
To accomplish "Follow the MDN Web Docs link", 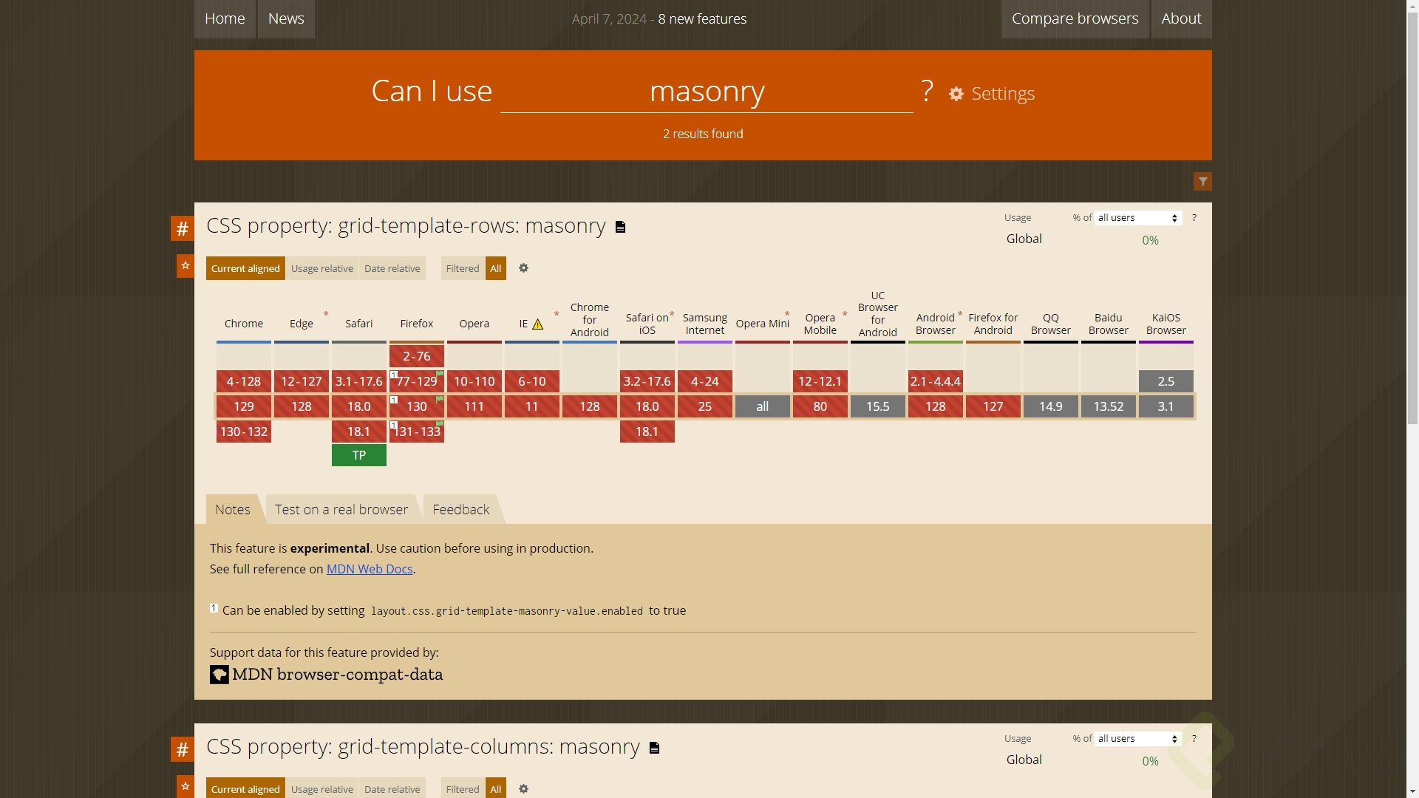I will tap(370, 569).
